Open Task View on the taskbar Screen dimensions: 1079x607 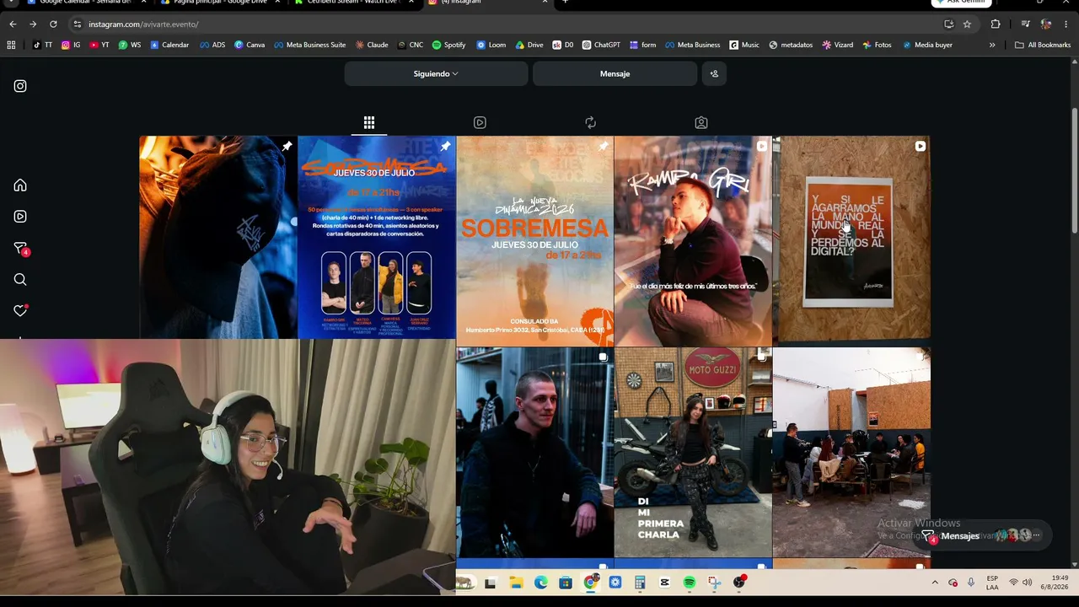point(491,583)
